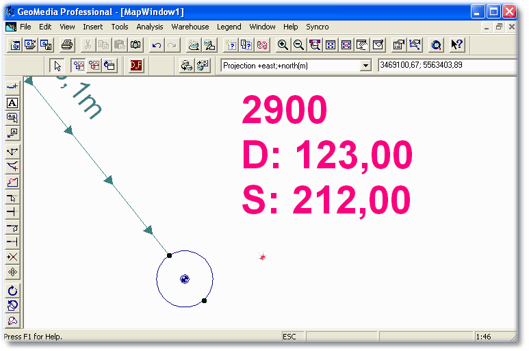Click the Zoom Out magnifier icon

(x=298, y=45)
